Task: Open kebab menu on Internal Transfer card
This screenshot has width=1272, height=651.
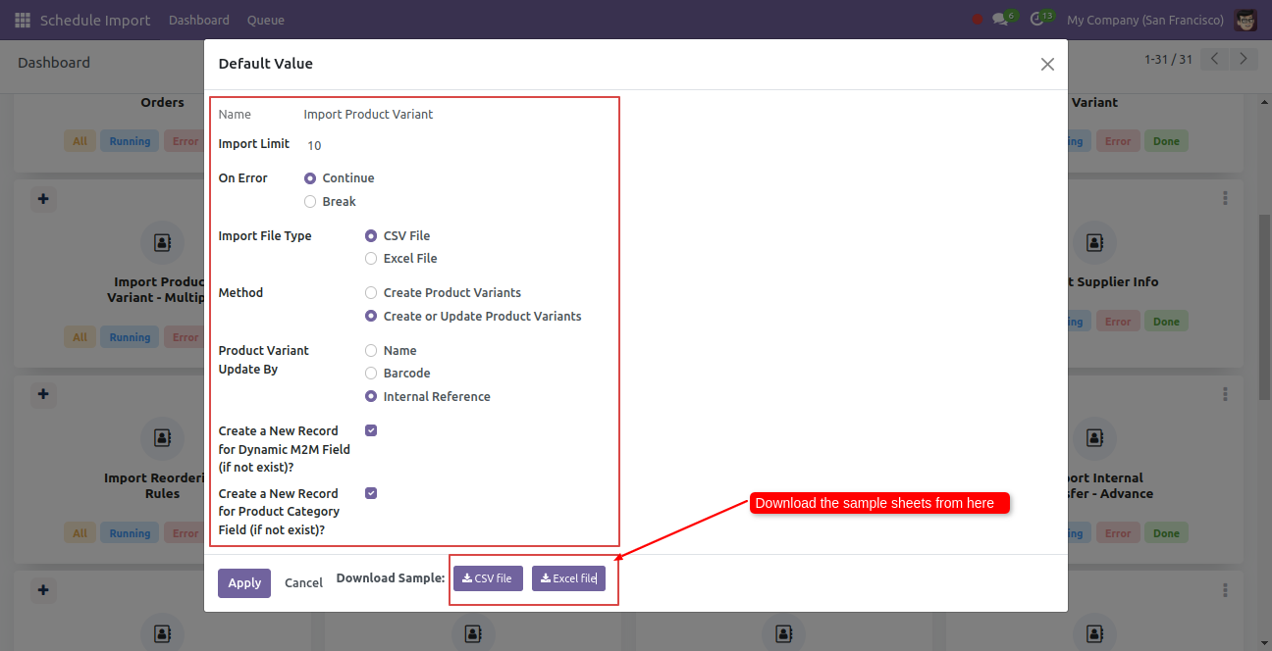Action: (x=1225, y=395)
